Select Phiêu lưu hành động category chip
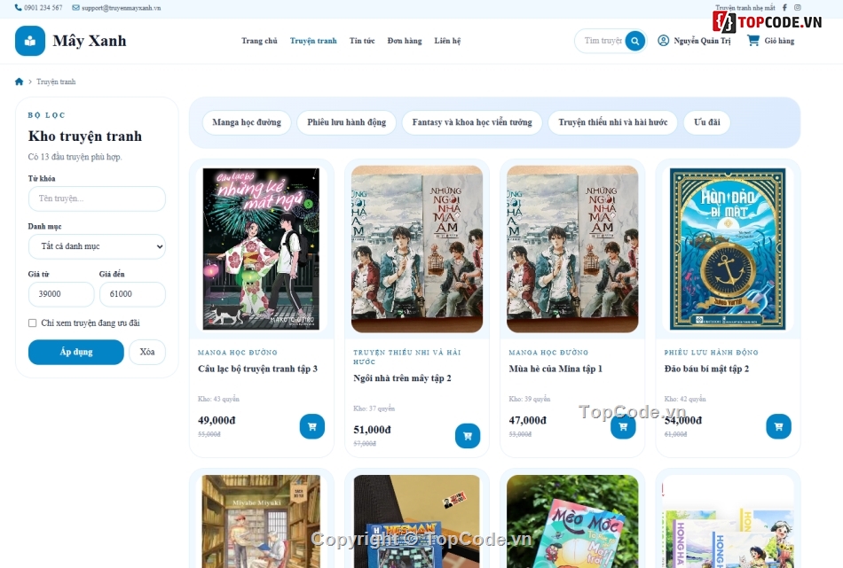Image resolution: width=843 pixels, height=568 pixels. [347, 122]
